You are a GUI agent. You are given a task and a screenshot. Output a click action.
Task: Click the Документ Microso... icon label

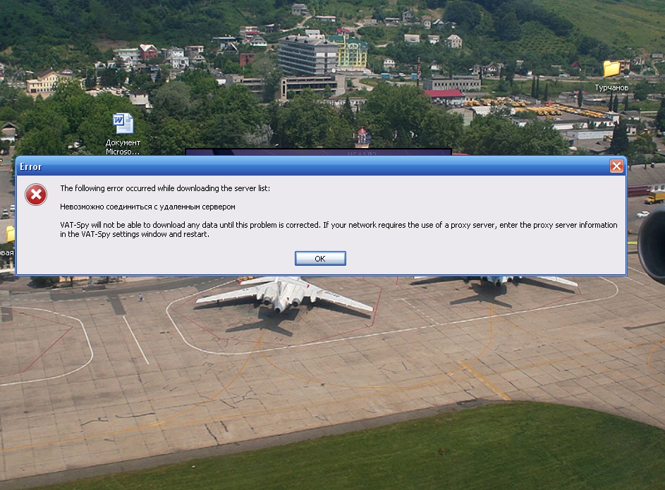point(123,147)
